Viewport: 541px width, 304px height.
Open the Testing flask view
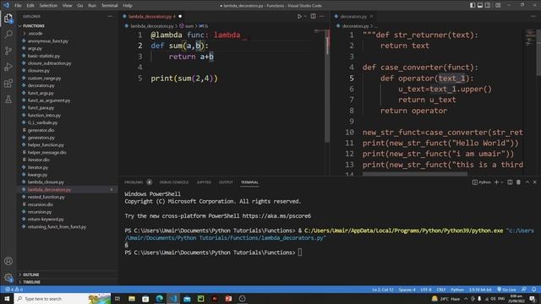point(8,100)
